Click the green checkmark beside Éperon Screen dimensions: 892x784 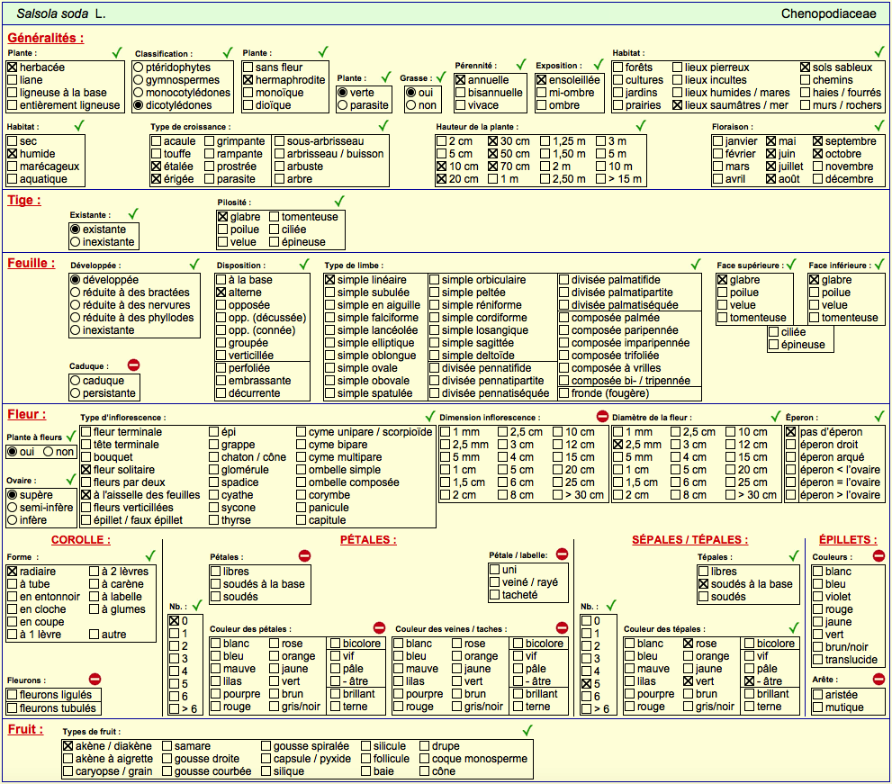pos(879,416)
